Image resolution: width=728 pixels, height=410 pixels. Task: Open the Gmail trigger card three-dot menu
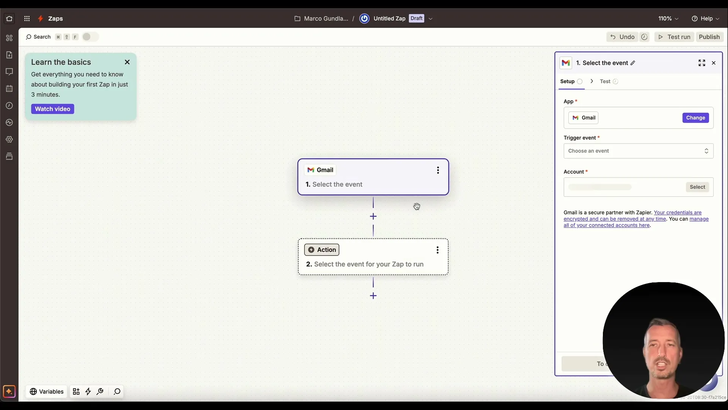pyautogui.click(x=438, y=170)
